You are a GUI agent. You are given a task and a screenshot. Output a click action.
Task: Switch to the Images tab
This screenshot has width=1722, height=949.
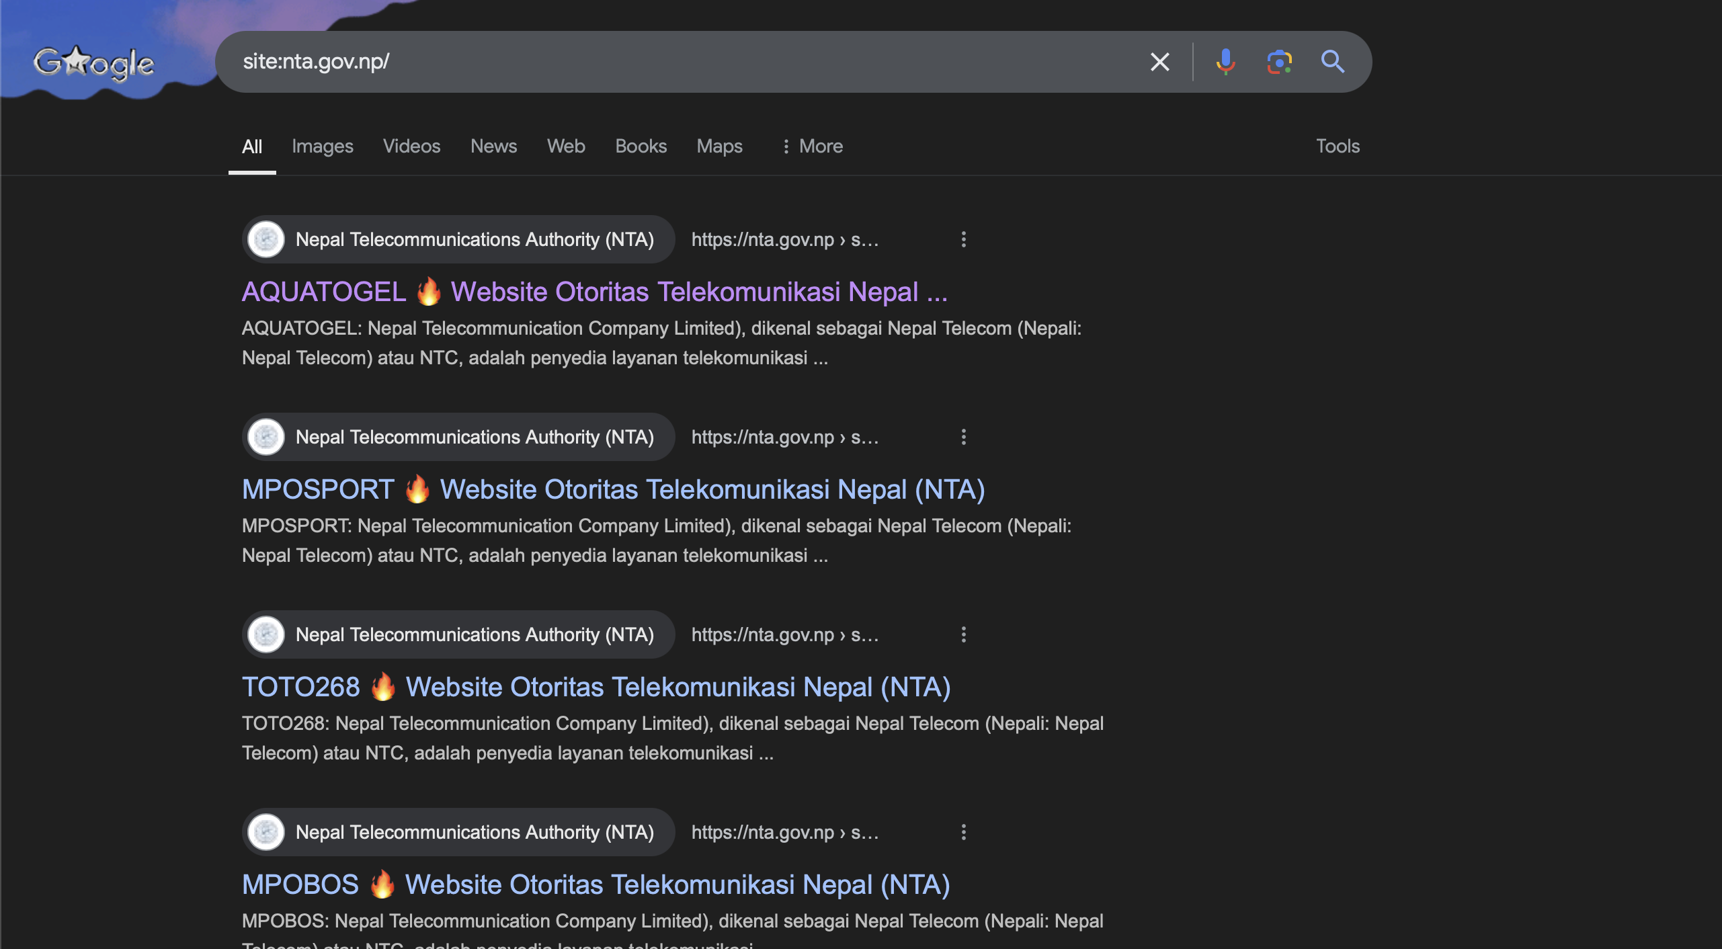click(323, 147)
